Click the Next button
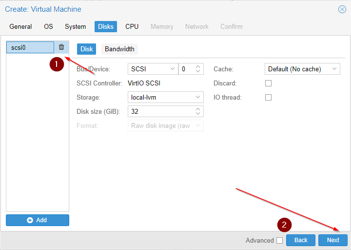 point(332,240)
